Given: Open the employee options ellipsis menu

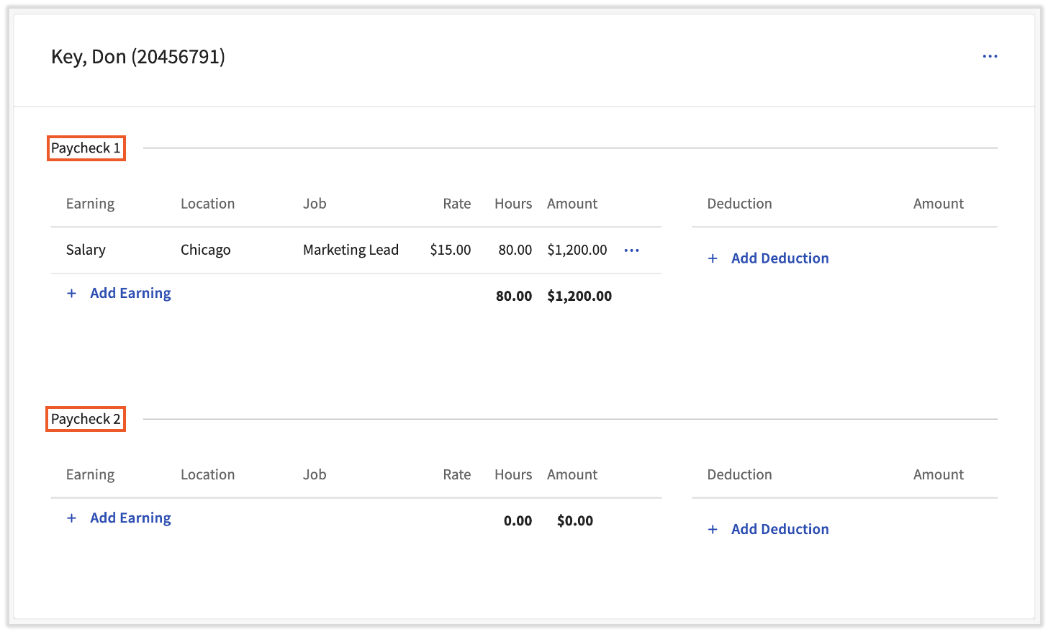Looking at the screenshot, I should pyautogui.click(x=990, y=56).
